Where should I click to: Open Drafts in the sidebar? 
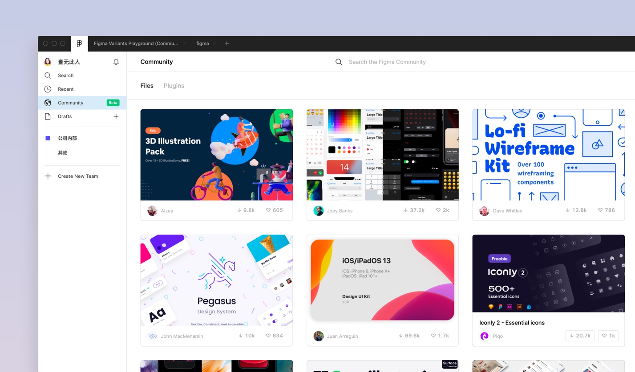coord(82,116)
